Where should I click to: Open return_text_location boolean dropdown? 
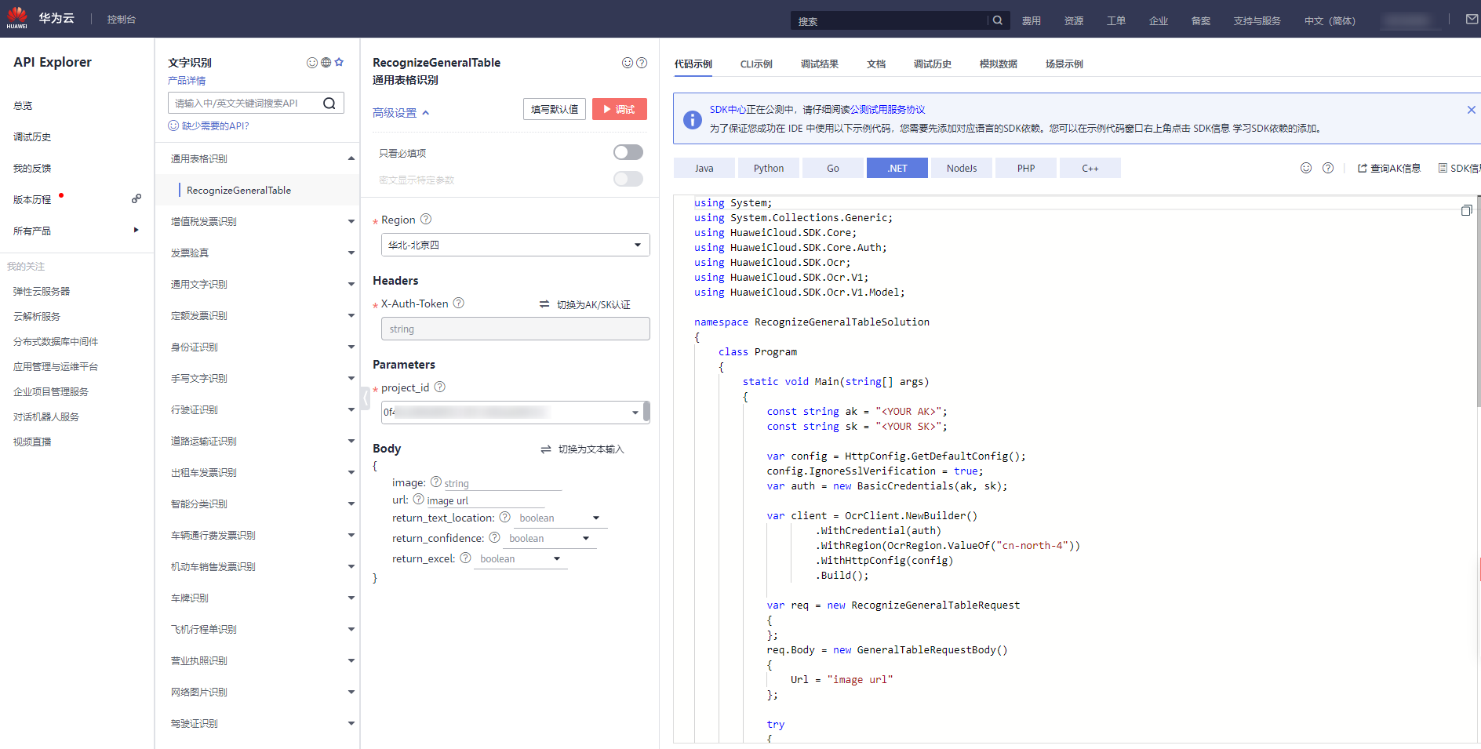(560, 518)
